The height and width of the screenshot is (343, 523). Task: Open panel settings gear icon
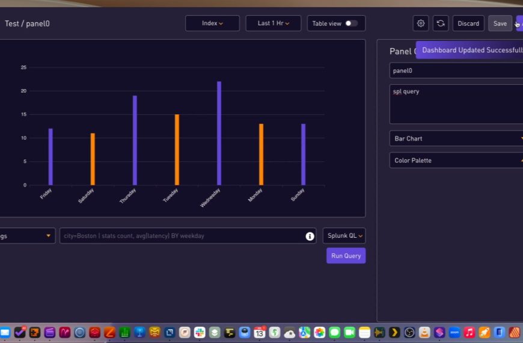(x=421, y=23)
